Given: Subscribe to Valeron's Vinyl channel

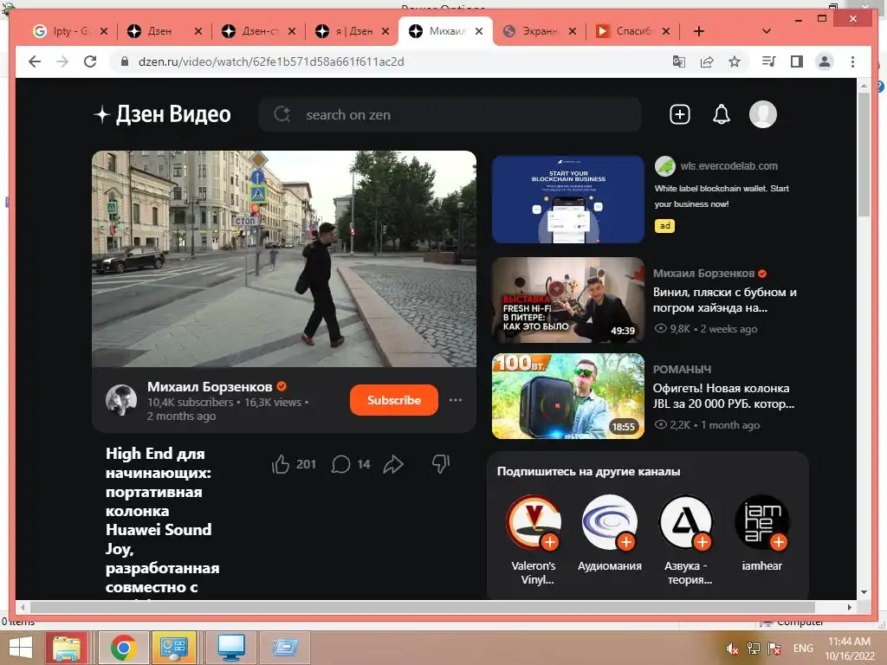Looking at the screenshot, I should [x=549, y=542].
